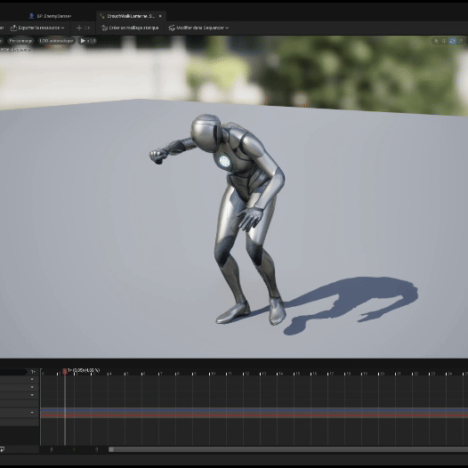Click the first frame range value field
468x468 pixels.
click(x=52, y=449)
